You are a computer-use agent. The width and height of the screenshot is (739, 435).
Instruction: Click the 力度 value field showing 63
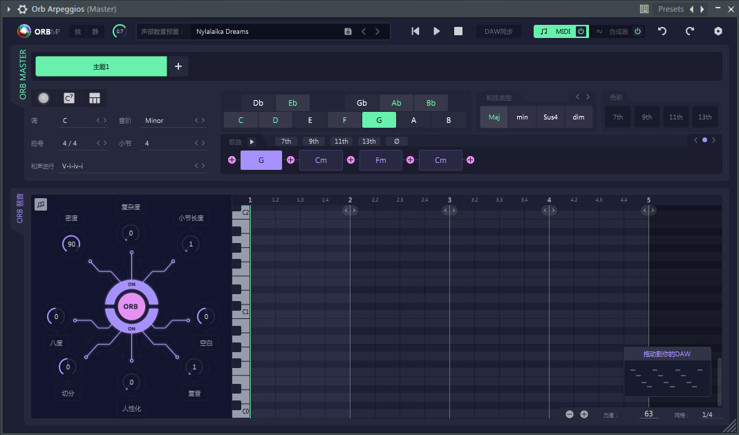[x=648, y=414]
